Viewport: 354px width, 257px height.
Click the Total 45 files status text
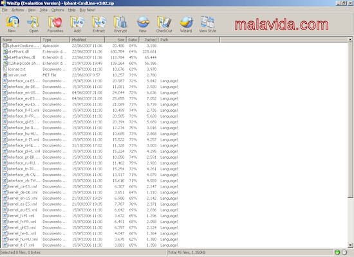coord(187,253)
